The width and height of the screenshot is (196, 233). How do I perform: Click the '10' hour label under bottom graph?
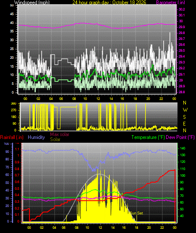coord(87,228)
